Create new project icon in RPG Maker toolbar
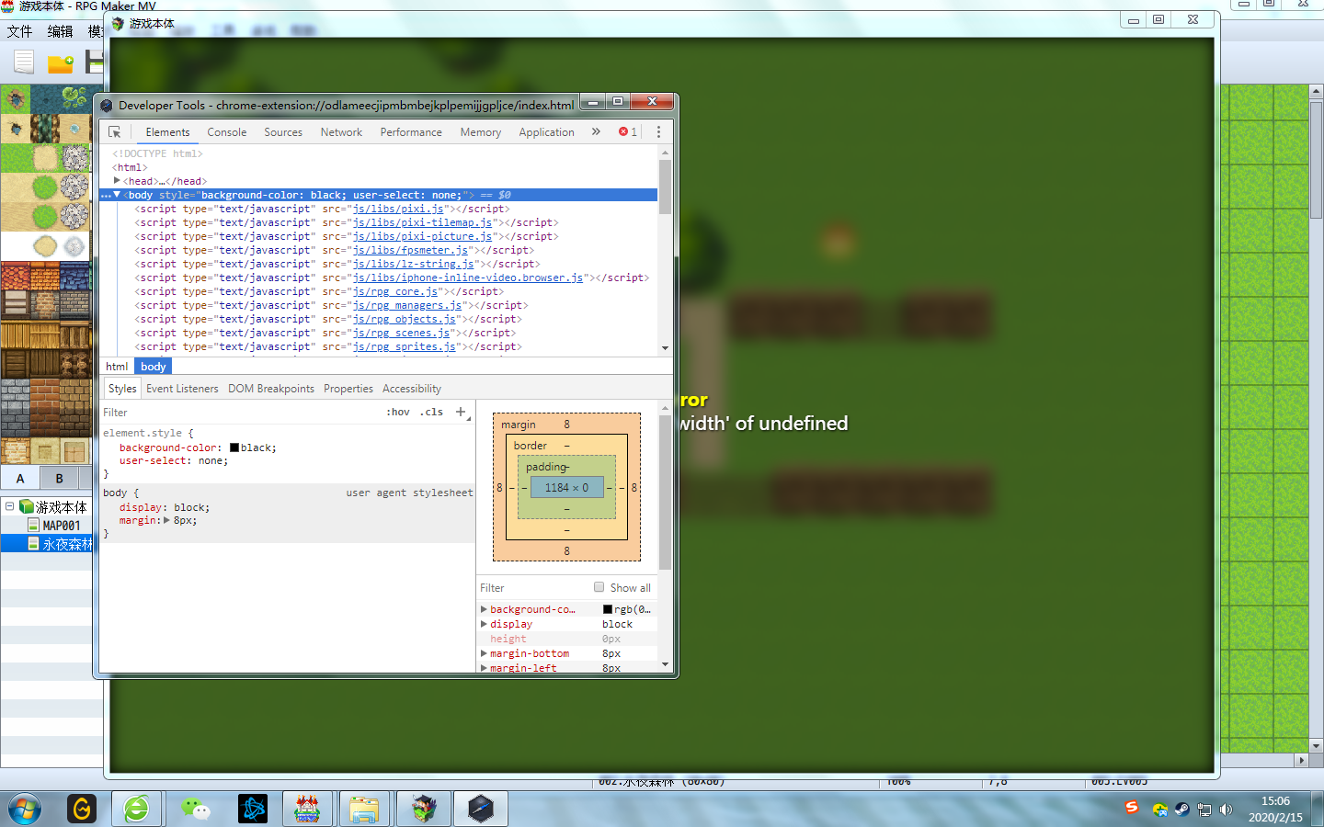This screenshot has height=827, width=1324. [x=24, y=62]
